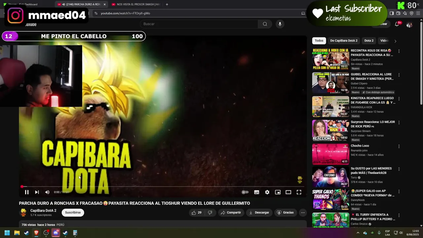Open menu for GUIBEL REACCIONA AL LORE video
423x238 pixels.
(399, 75)
